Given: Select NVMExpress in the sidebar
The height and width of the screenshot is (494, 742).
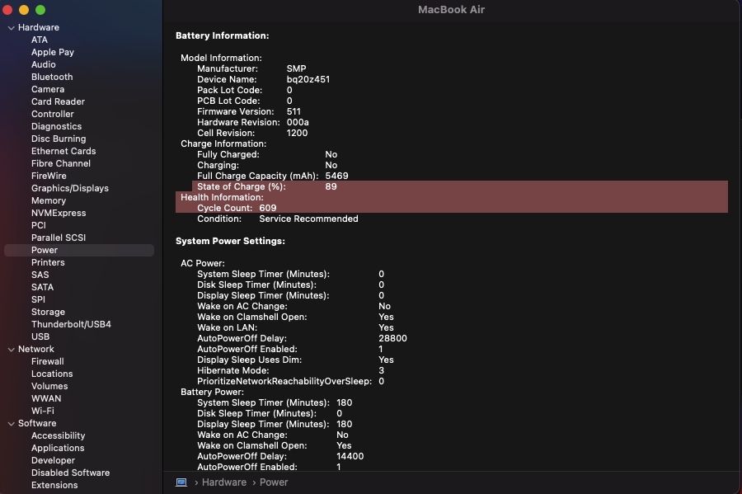Looking at the screenshot, I should point(59,213).
